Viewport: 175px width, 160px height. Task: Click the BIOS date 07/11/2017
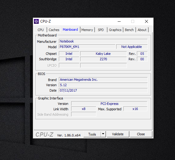click(103, 90)
